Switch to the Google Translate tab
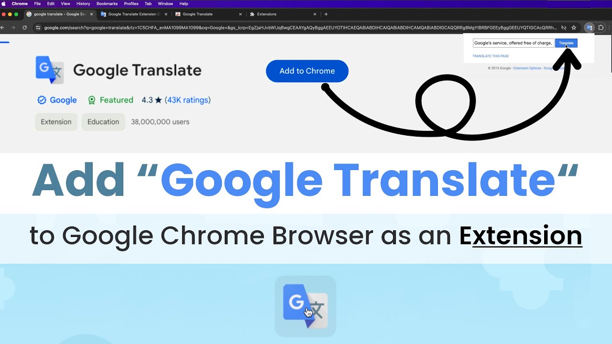Screen dimensions: 612x344 [208, 14]
